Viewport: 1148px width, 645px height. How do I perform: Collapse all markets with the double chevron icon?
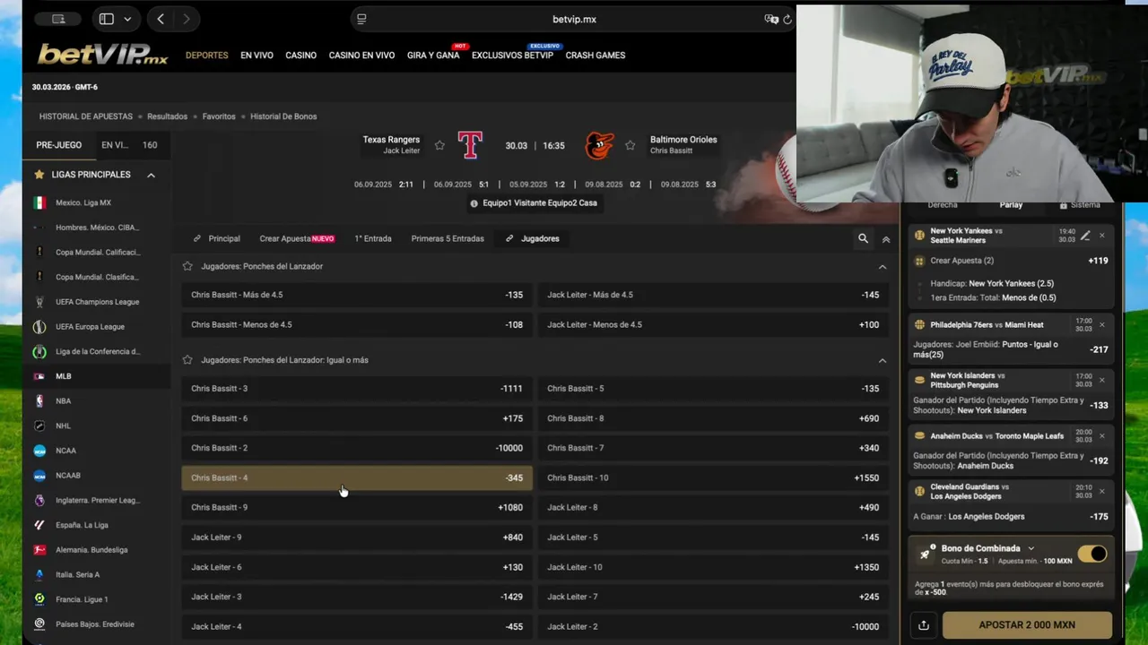pyautogui.click(x=886, y=239)
